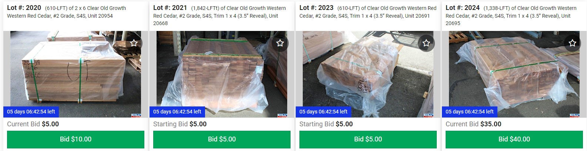Favorite Lot 2021 with the star icon
Viewport: 587px width, 151px height.
click(x=280, y=43)
